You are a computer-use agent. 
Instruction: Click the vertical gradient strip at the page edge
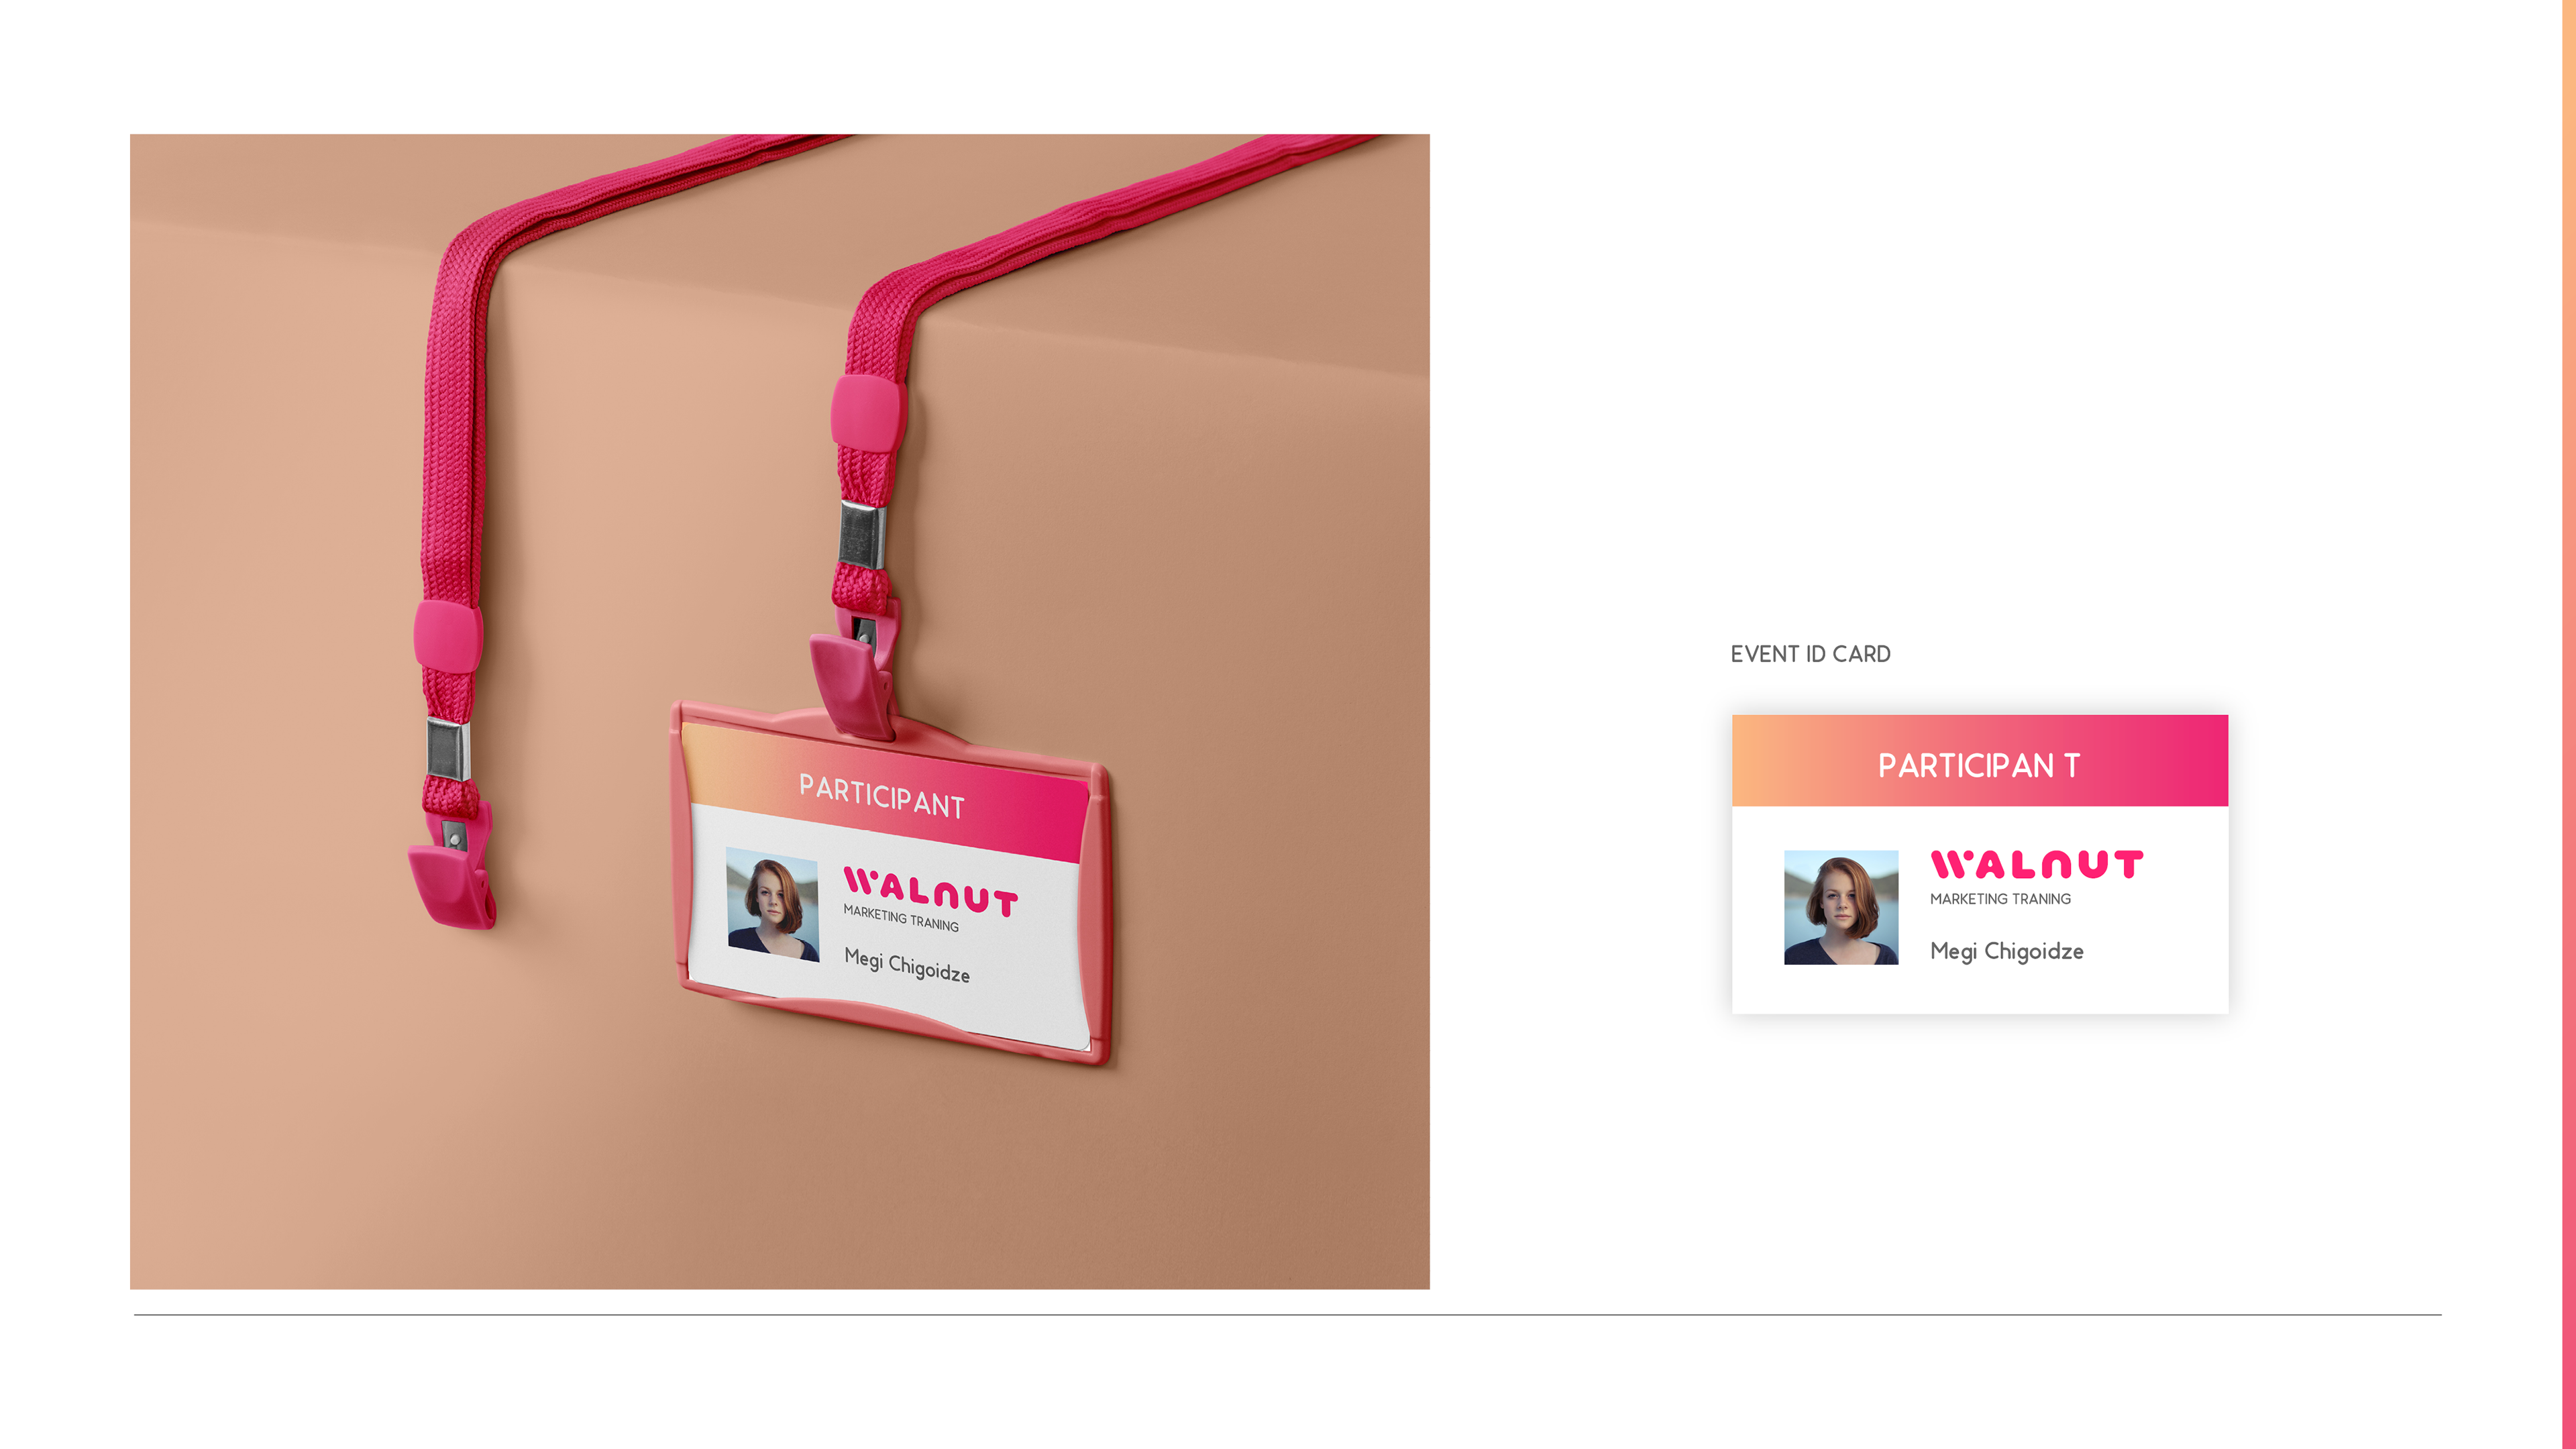point(2569,724)
